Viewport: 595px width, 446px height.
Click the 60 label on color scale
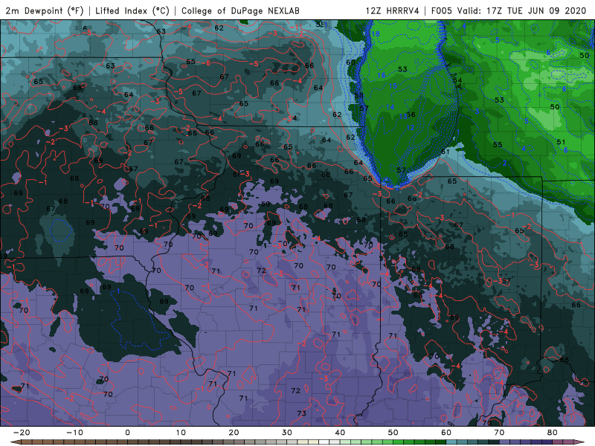pos(446,433)
